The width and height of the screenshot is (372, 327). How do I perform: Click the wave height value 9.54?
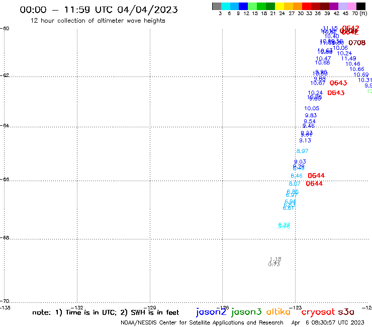click(310, 122)
